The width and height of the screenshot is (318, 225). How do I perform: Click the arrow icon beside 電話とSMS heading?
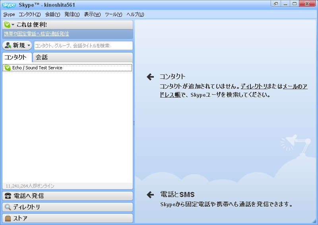pos(150,194)
